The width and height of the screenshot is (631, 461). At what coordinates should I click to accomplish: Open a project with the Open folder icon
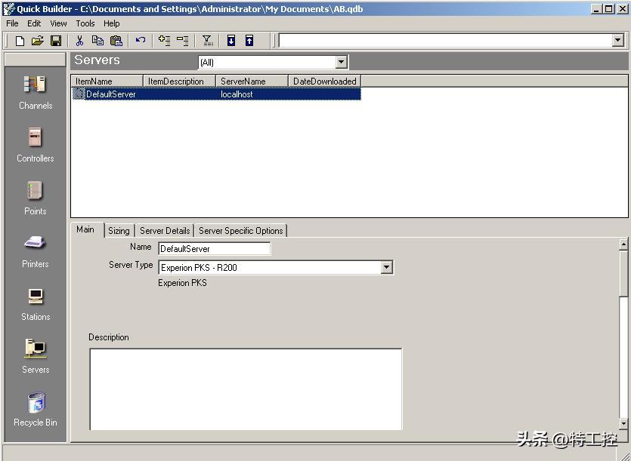coord(38,41)
